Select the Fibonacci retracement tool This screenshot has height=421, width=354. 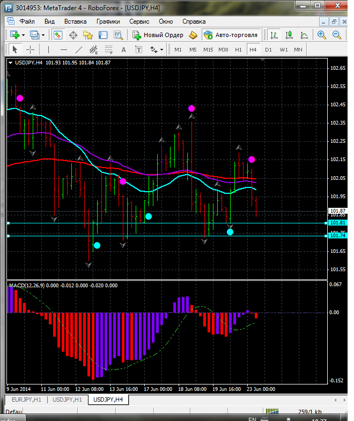[109, 49]
